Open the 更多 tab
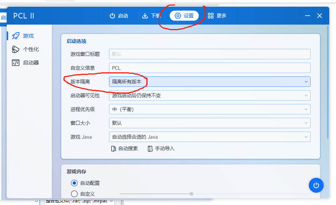336x205 pixels. coord(217,16)
